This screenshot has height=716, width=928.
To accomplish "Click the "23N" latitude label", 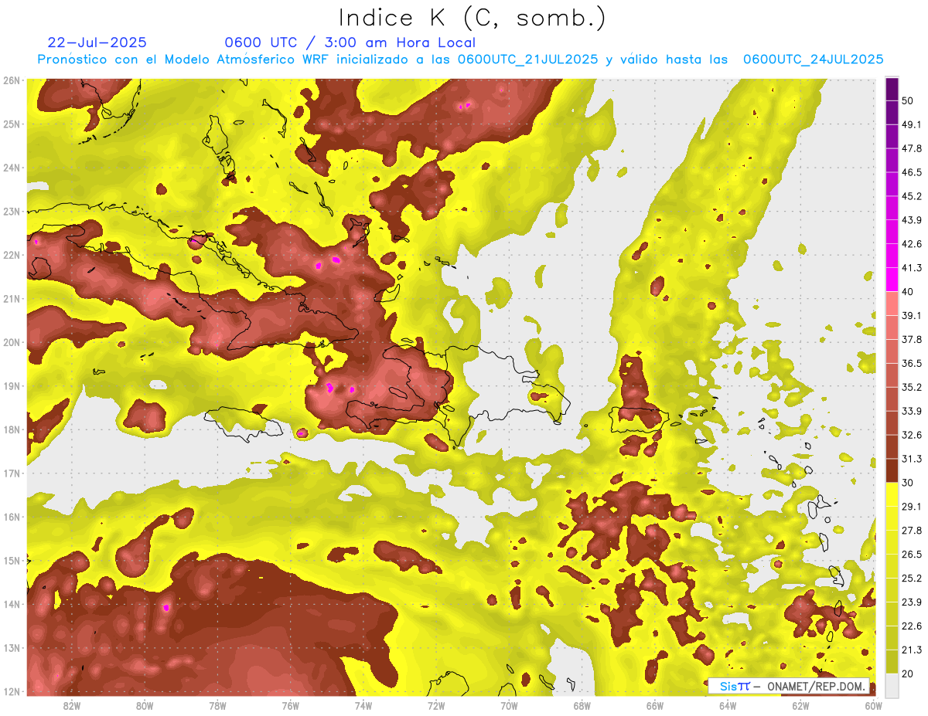I will click(x=12, y=212).
